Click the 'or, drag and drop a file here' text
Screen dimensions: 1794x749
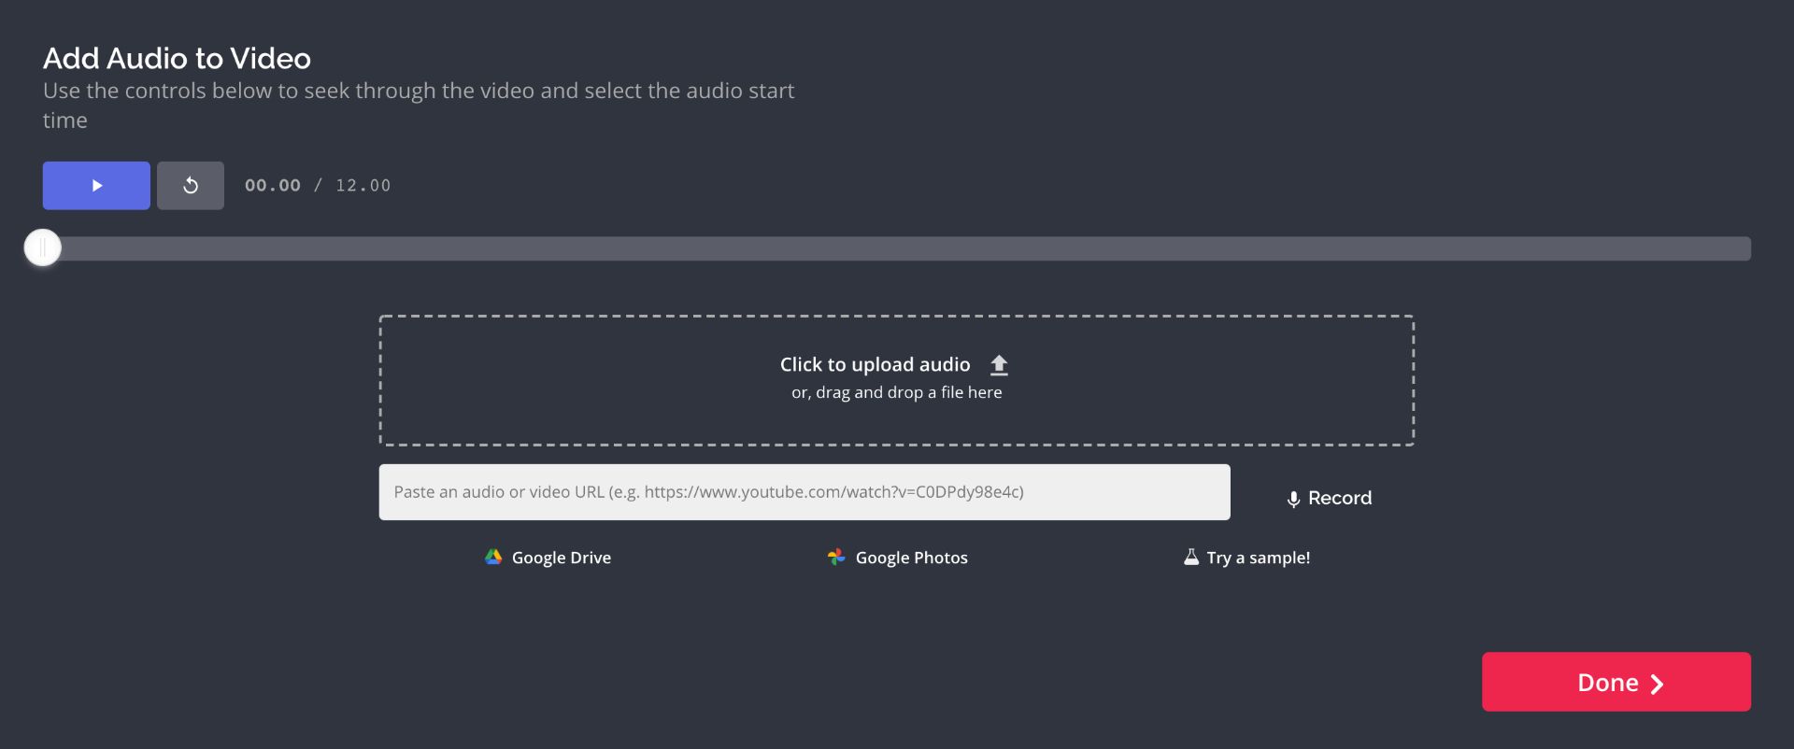[896, 393]
